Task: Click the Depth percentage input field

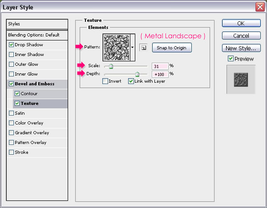Action: [x=160, y=74]
